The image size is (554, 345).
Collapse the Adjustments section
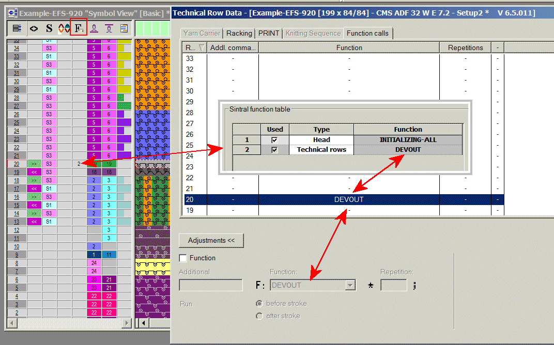[211, 241]
